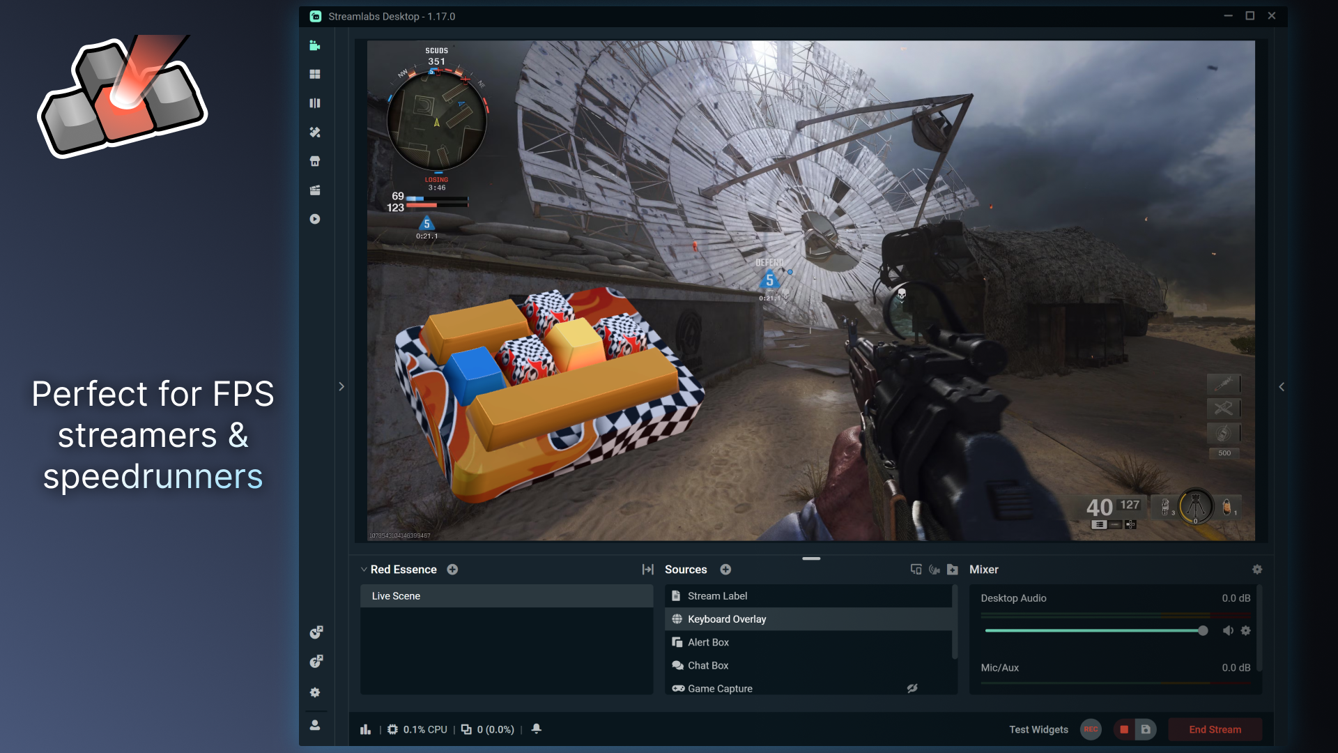Add a new source with the plus icon
1338x753 pixels.
(x=725, y=569)
